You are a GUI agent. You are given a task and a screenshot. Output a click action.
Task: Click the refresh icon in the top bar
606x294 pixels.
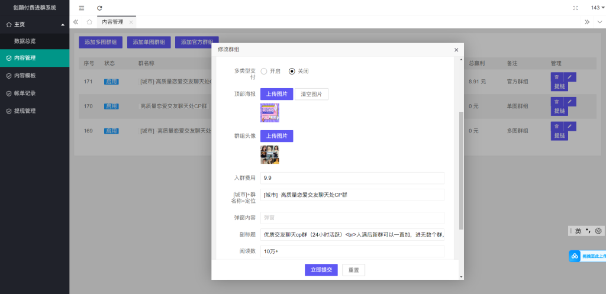(x=99, y=8)
